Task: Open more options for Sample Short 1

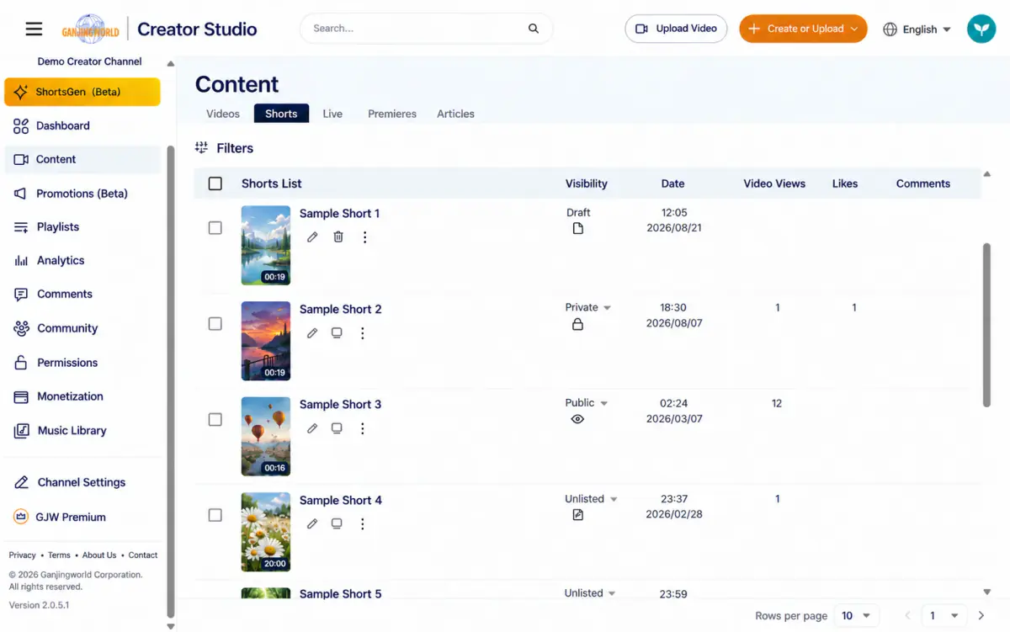Action: point(364,237)
